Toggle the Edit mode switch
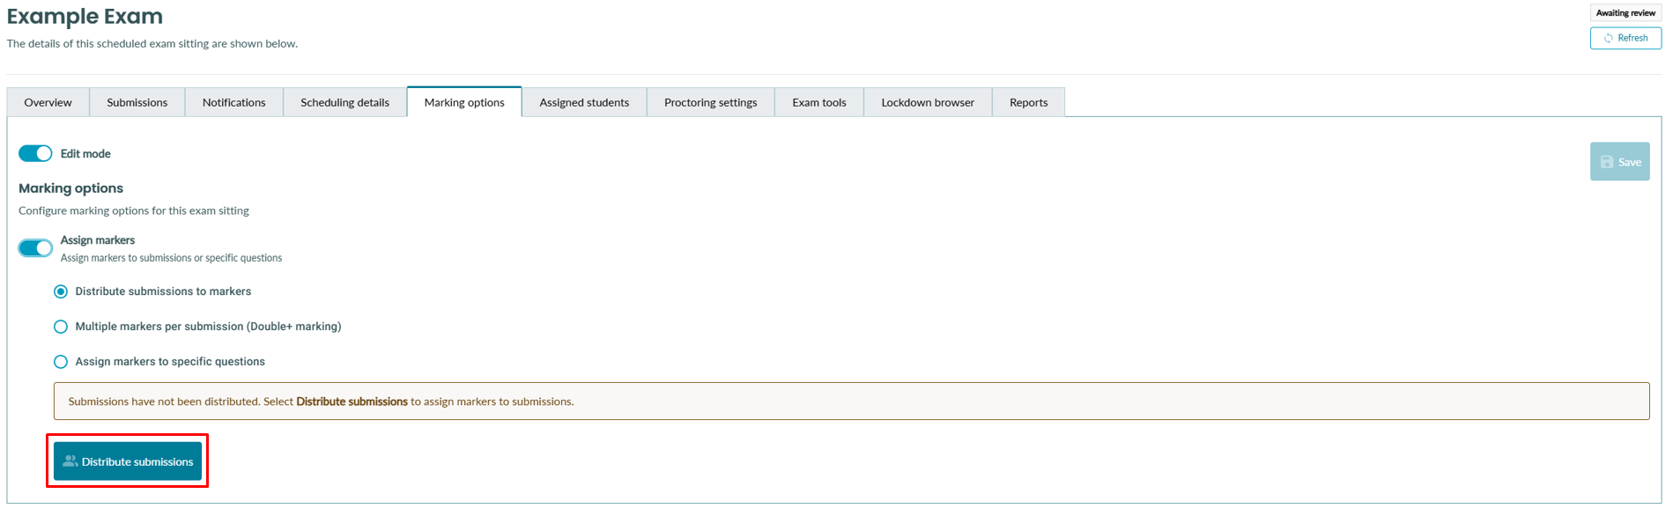 click(35, 154)
